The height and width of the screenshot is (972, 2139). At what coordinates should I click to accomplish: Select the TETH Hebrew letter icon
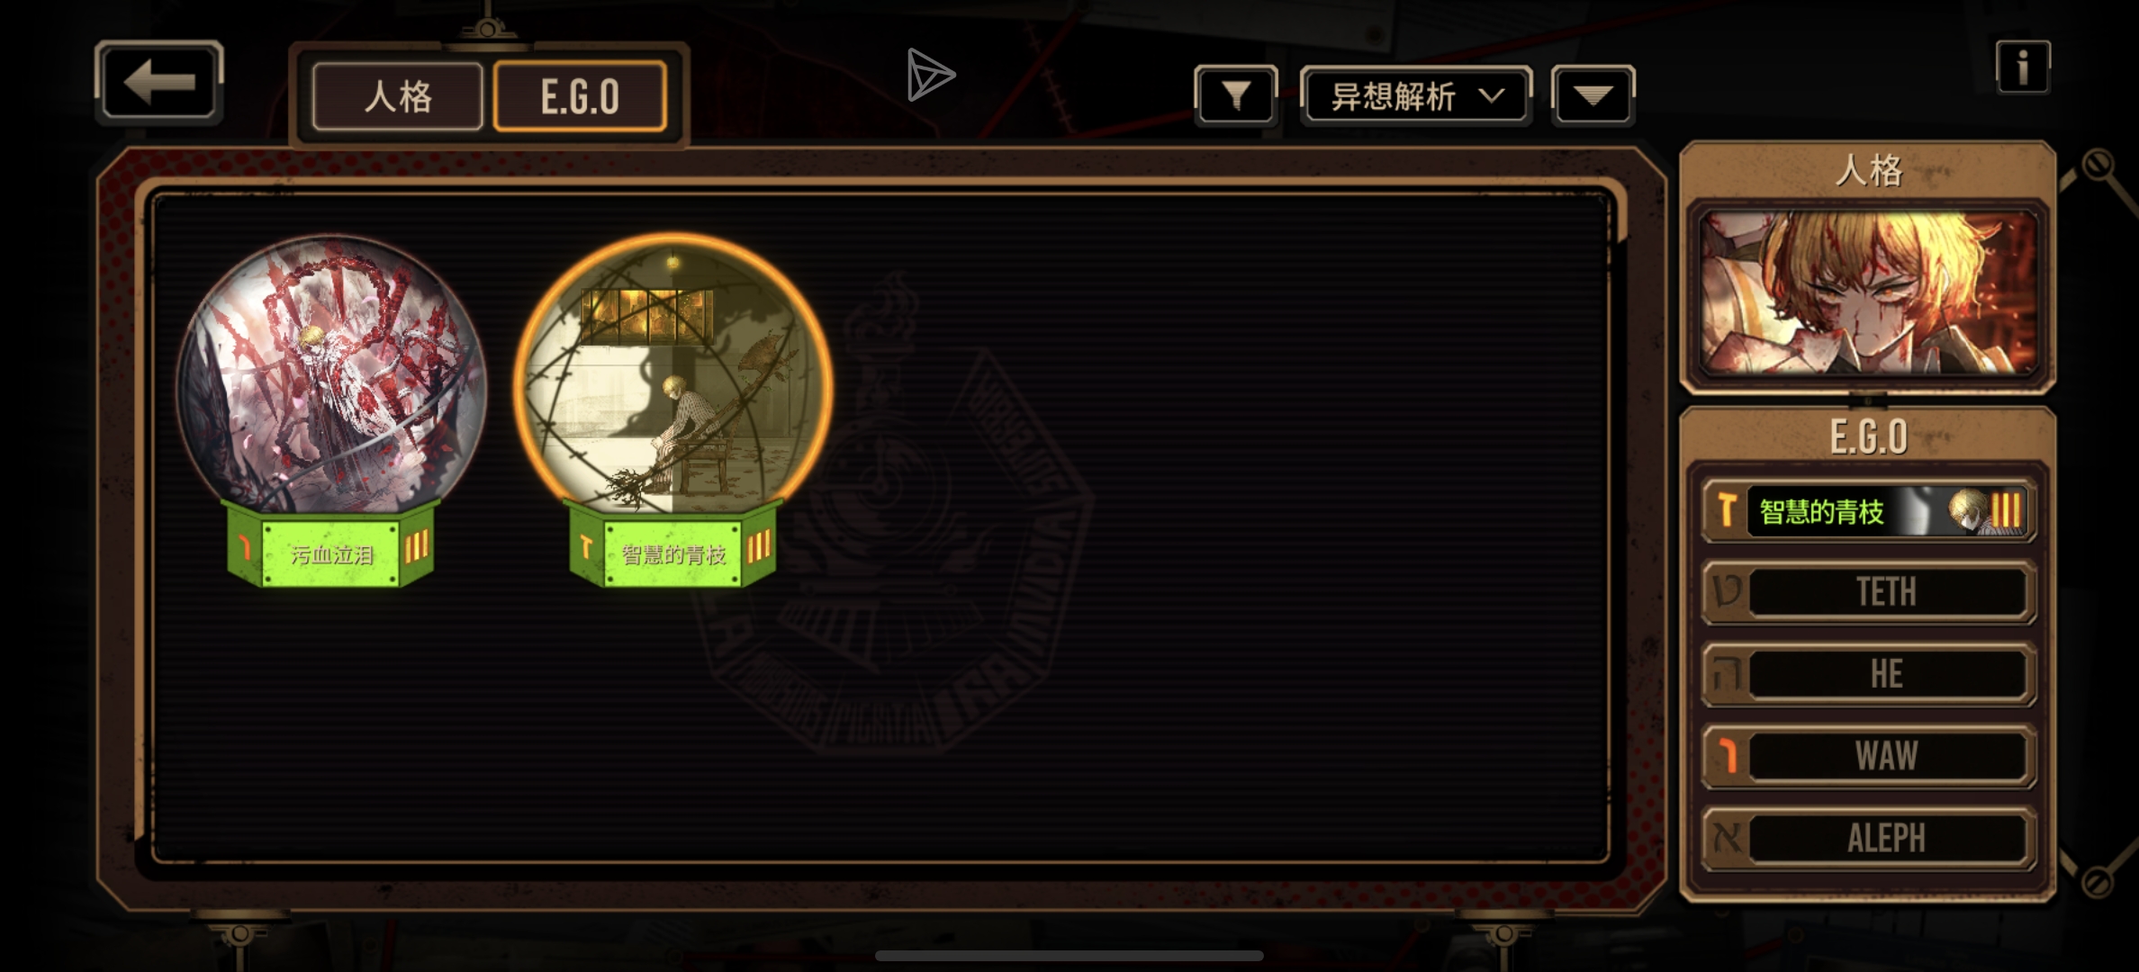[1727, 592]
